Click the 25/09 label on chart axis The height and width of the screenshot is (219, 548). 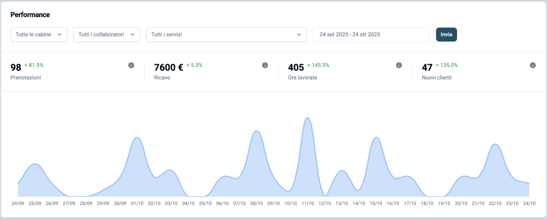(x=35, y=204)
